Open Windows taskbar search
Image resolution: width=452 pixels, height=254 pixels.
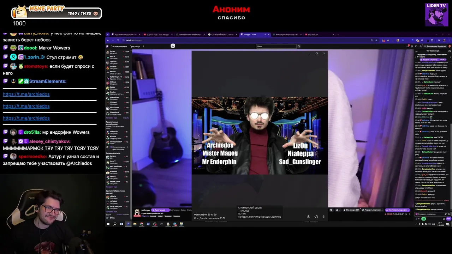[115, 224]
